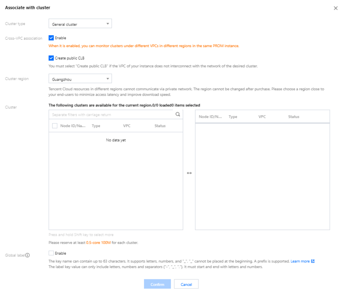The image size is (342, 292).
Task: Toggle the select-all Node ID checkbox
Action: coord(55,126)
